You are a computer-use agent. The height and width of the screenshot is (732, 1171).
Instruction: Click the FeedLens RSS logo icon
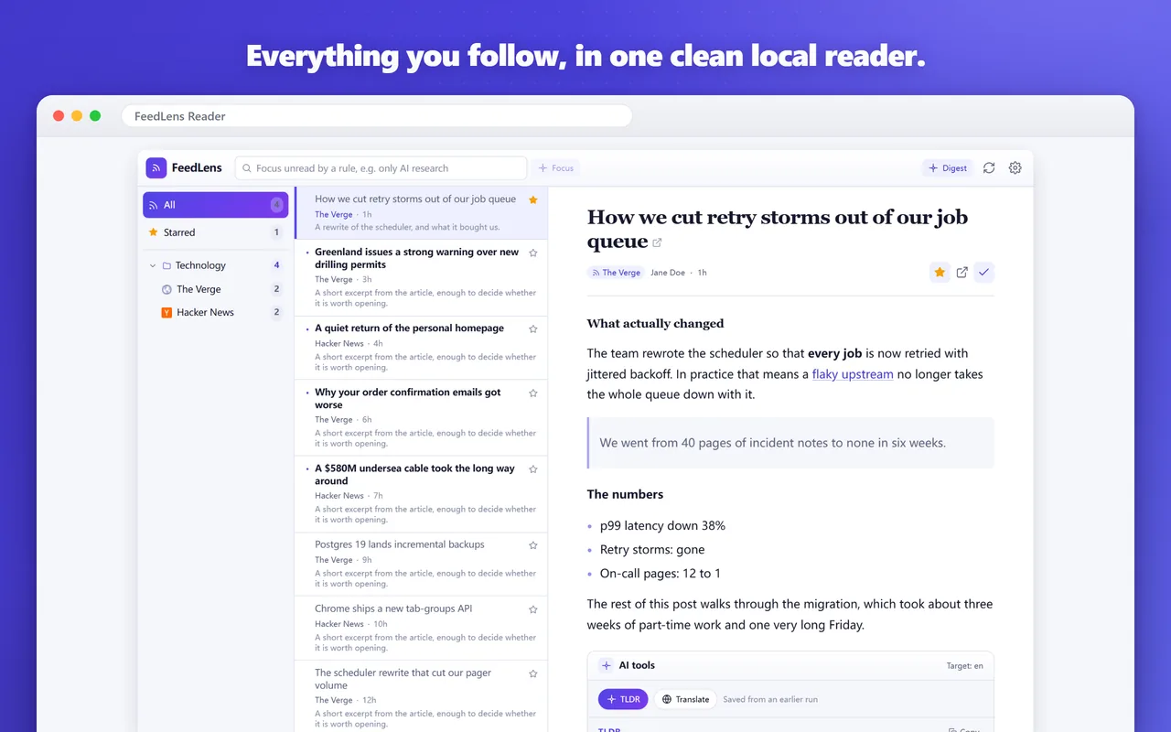coord(156,167)
